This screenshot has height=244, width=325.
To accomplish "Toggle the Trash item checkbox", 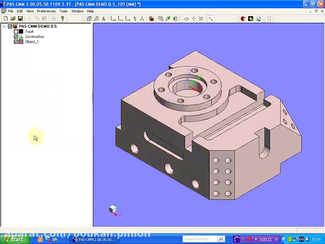I will pyautogui.click(x=16, y=31).
